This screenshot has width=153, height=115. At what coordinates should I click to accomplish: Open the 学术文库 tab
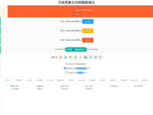point(50,80)
